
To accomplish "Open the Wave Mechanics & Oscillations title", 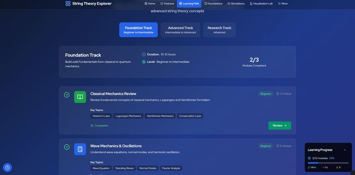I will [116, 146].
